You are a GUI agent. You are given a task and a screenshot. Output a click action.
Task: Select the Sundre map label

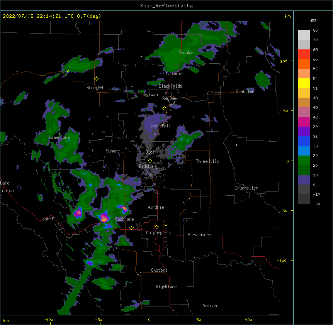(113, 151)
